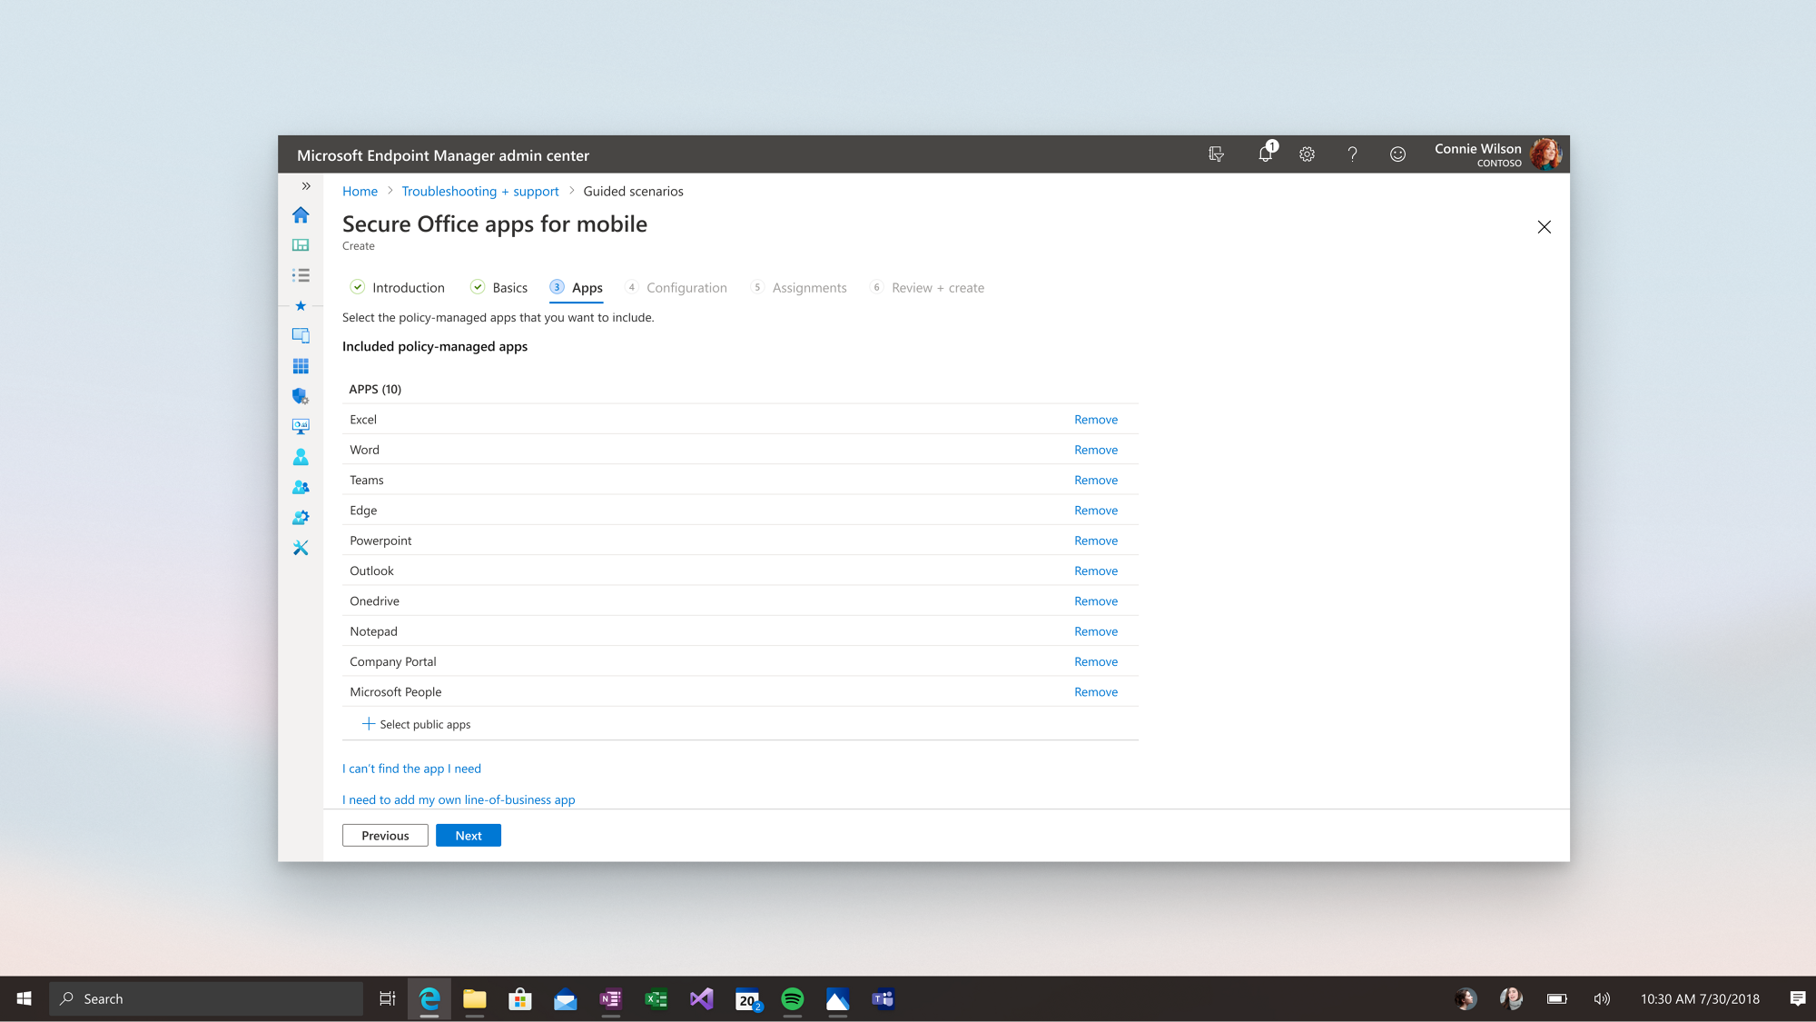This screenshot has height=1022, width=1816.
Task: Remove Onedrive from the apps list
Action: coord(1096,601)
